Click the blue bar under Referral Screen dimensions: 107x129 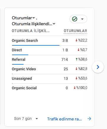click(x=18, y=64)
